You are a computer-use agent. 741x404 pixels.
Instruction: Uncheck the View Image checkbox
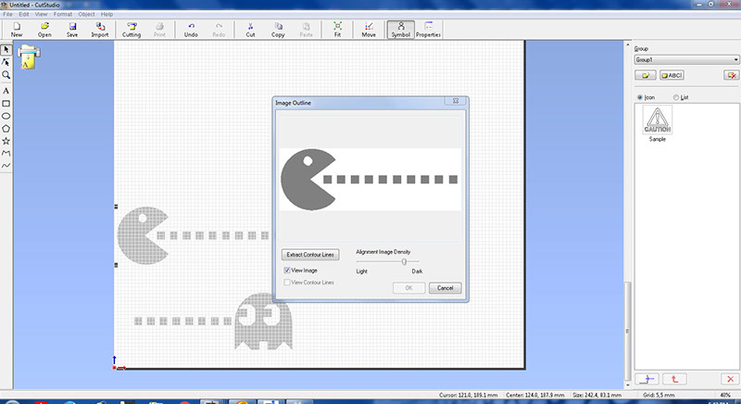[287, 271]
